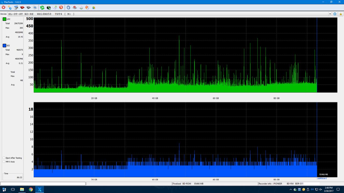The width and height of the screenshot is (344, 193).
Task: Click the flame disc burn icon
Action: pyautogui.click(x=87, y=8)
